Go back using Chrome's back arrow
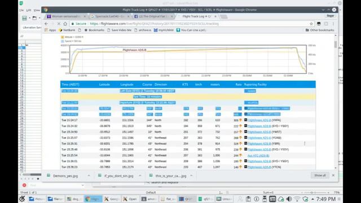The height and width of the screenshot is (203, 361). tap(46, 24)
